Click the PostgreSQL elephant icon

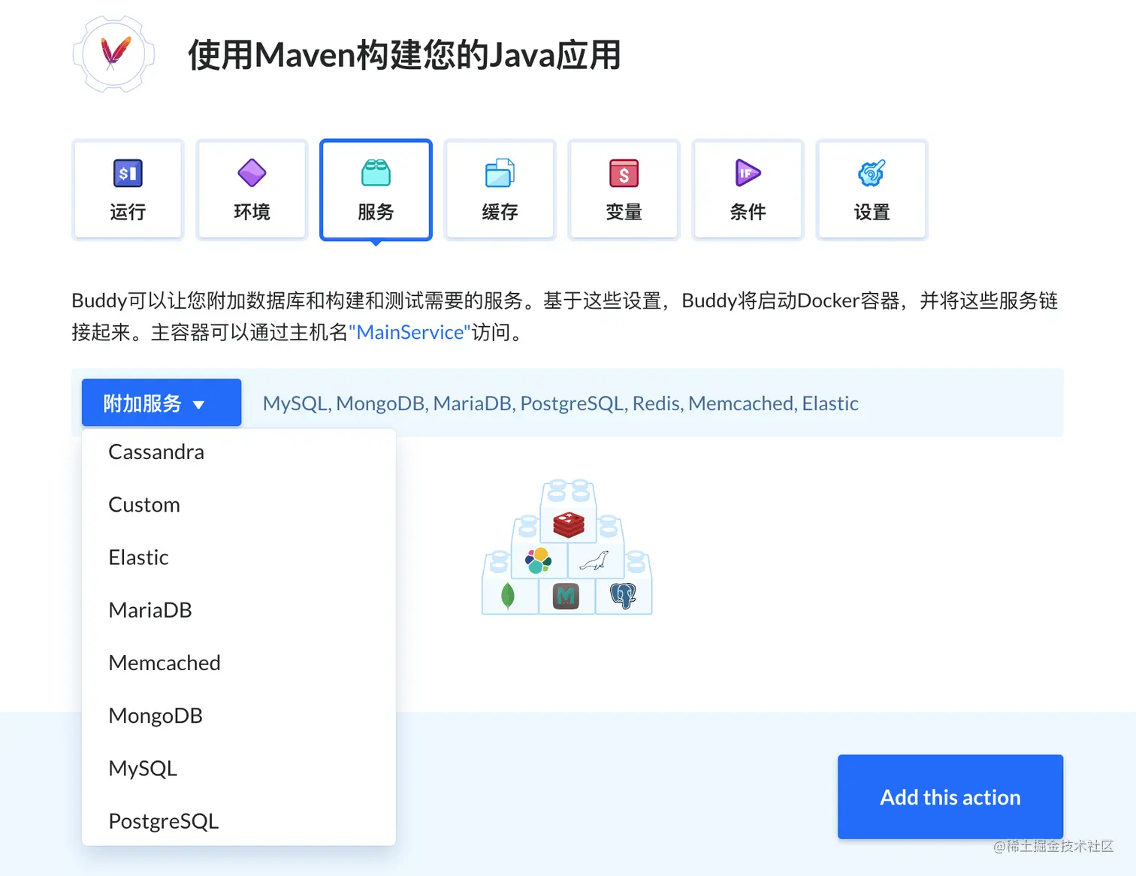click(623, 597)
